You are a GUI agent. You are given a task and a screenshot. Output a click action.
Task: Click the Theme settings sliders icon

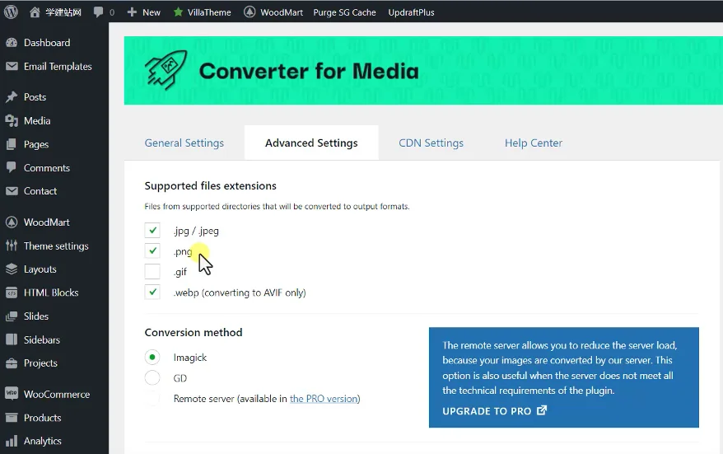click(x=12, y=246)
